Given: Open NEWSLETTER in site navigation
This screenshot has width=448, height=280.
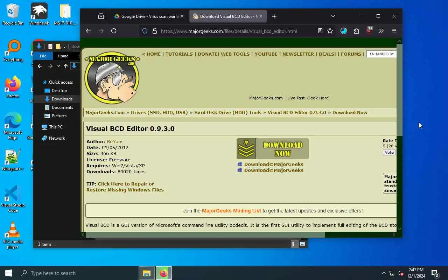Looking at the screenshot, I should pyautogui.click(x=298, y=54).
